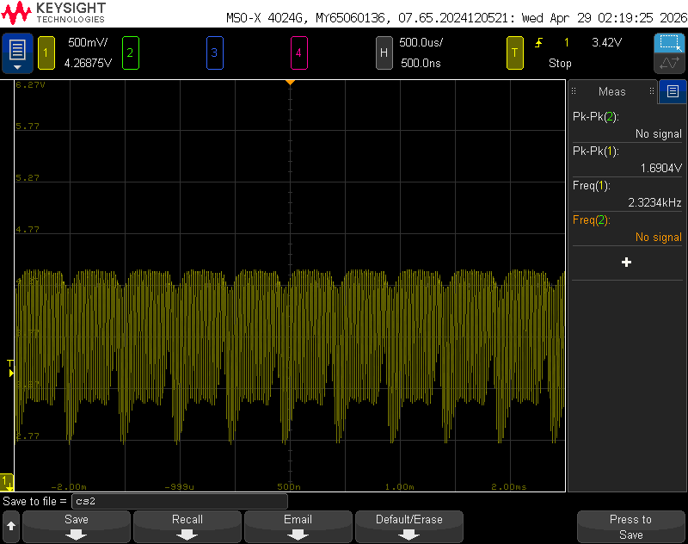
Task: Click the orange trigger time reference marker
Action: [x=290, y=83]
